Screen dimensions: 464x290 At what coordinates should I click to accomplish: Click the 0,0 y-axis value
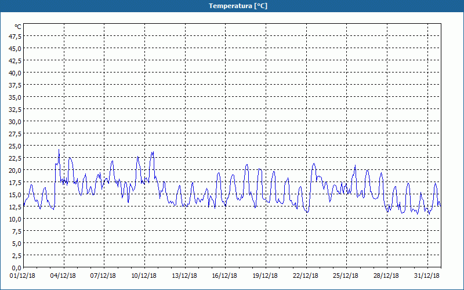(x=17, y=268)
